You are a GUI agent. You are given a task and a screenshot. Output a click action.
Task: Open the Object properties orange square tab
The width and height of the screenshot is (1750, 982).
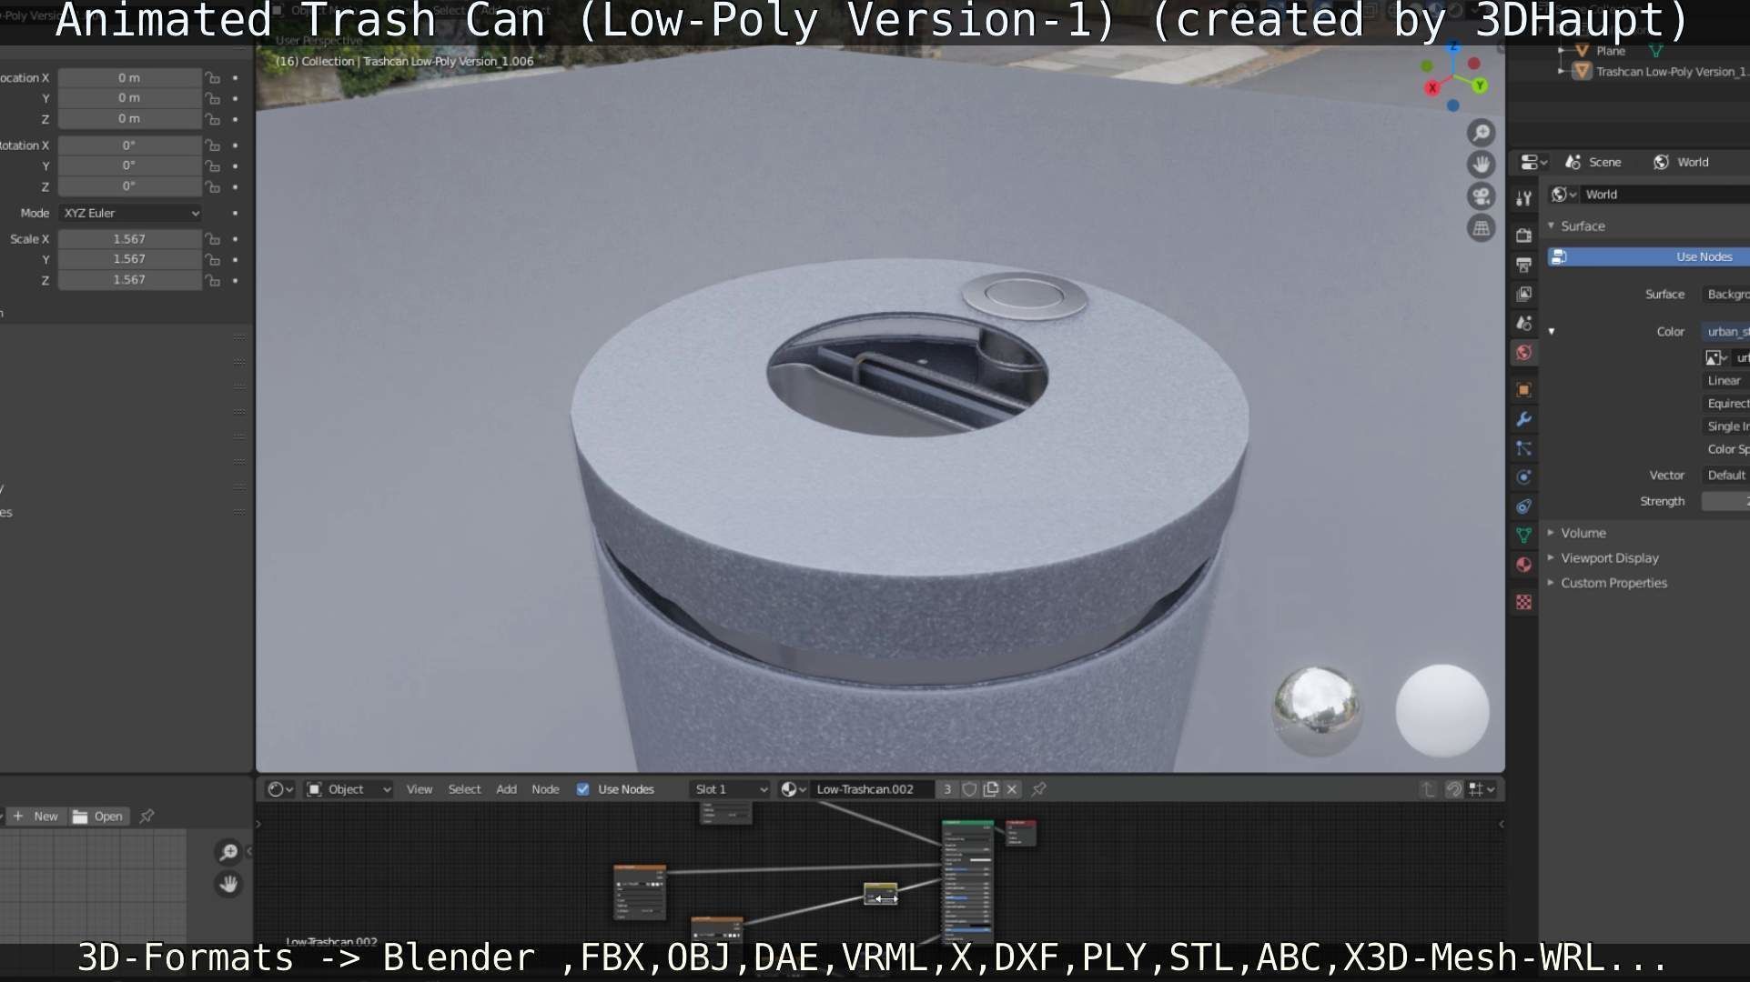[1523, 390]
